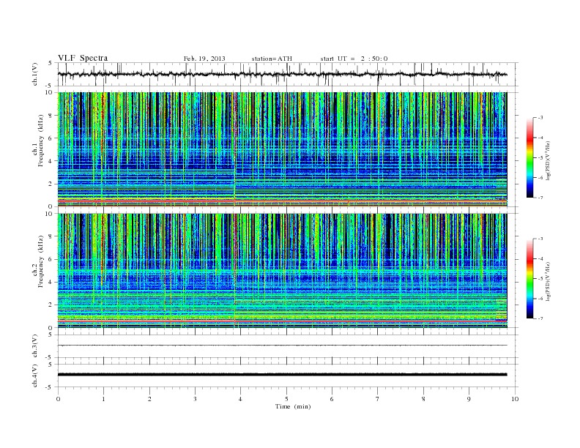Click the ch.1 voltage waveform trace
This screenshot has width=580, height=448.
(x=283, y=74)
